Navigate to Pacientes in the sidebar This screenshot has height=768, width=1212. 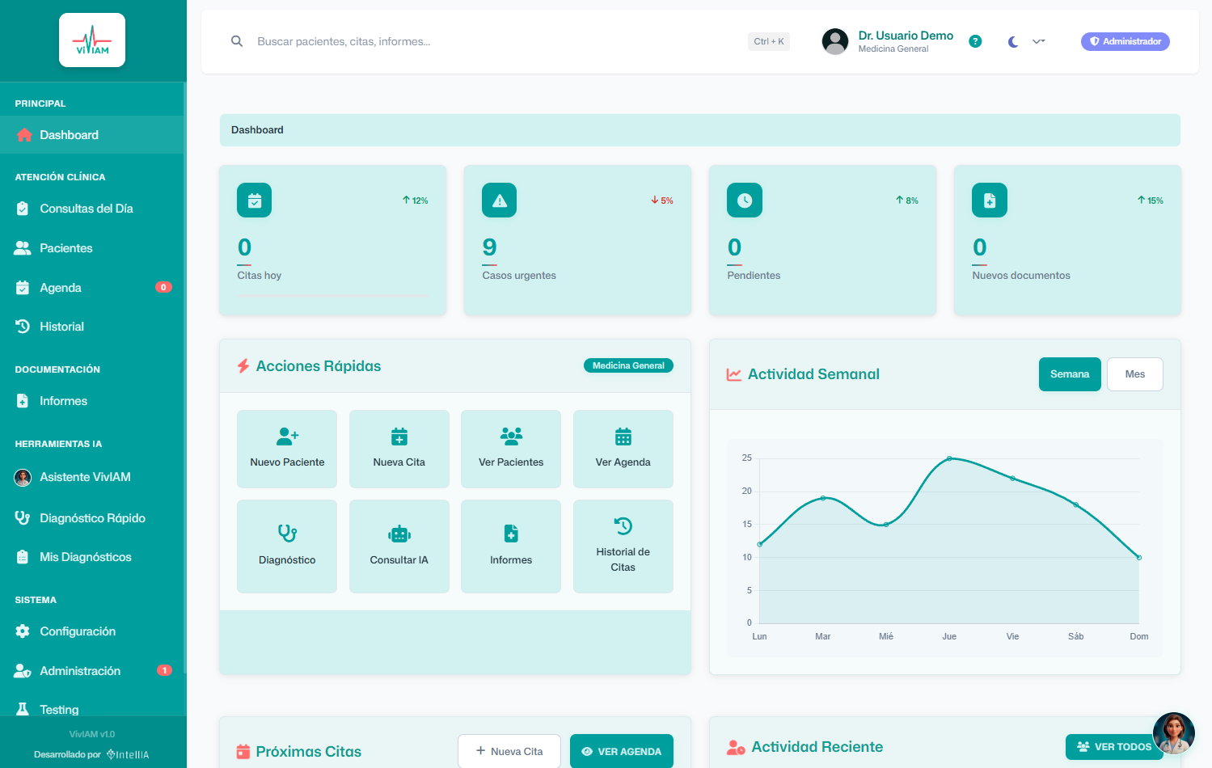[66, 248]
